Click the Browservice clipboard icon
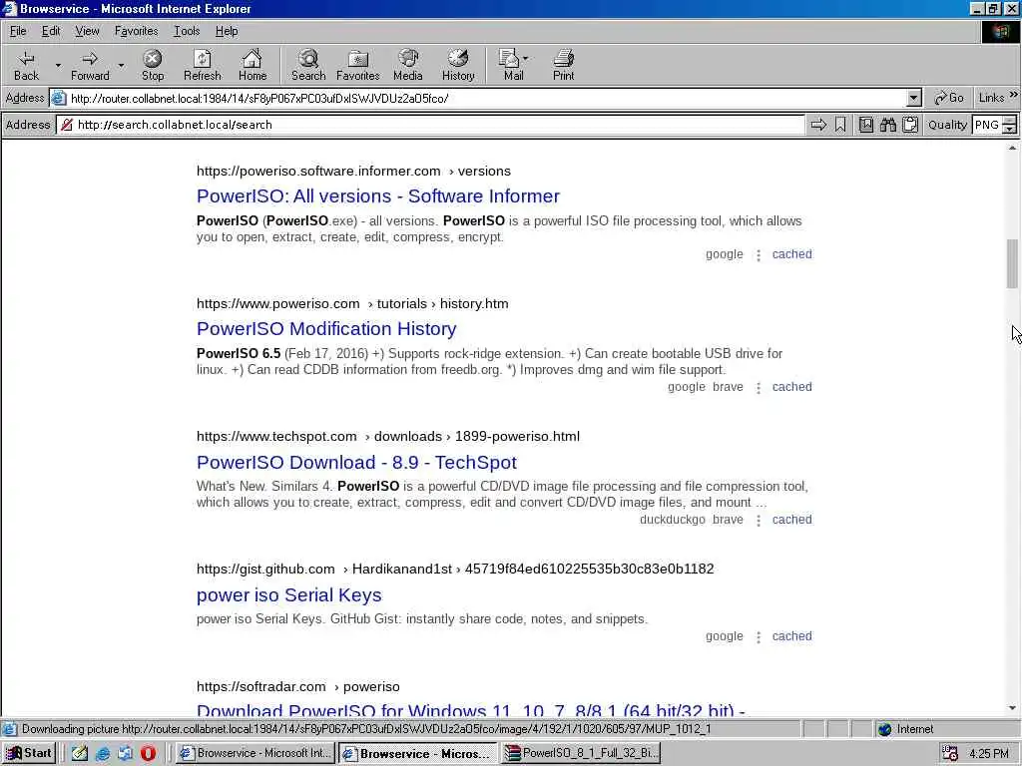The width and height of the screenshot is (1022, 766). coord(910,125)
